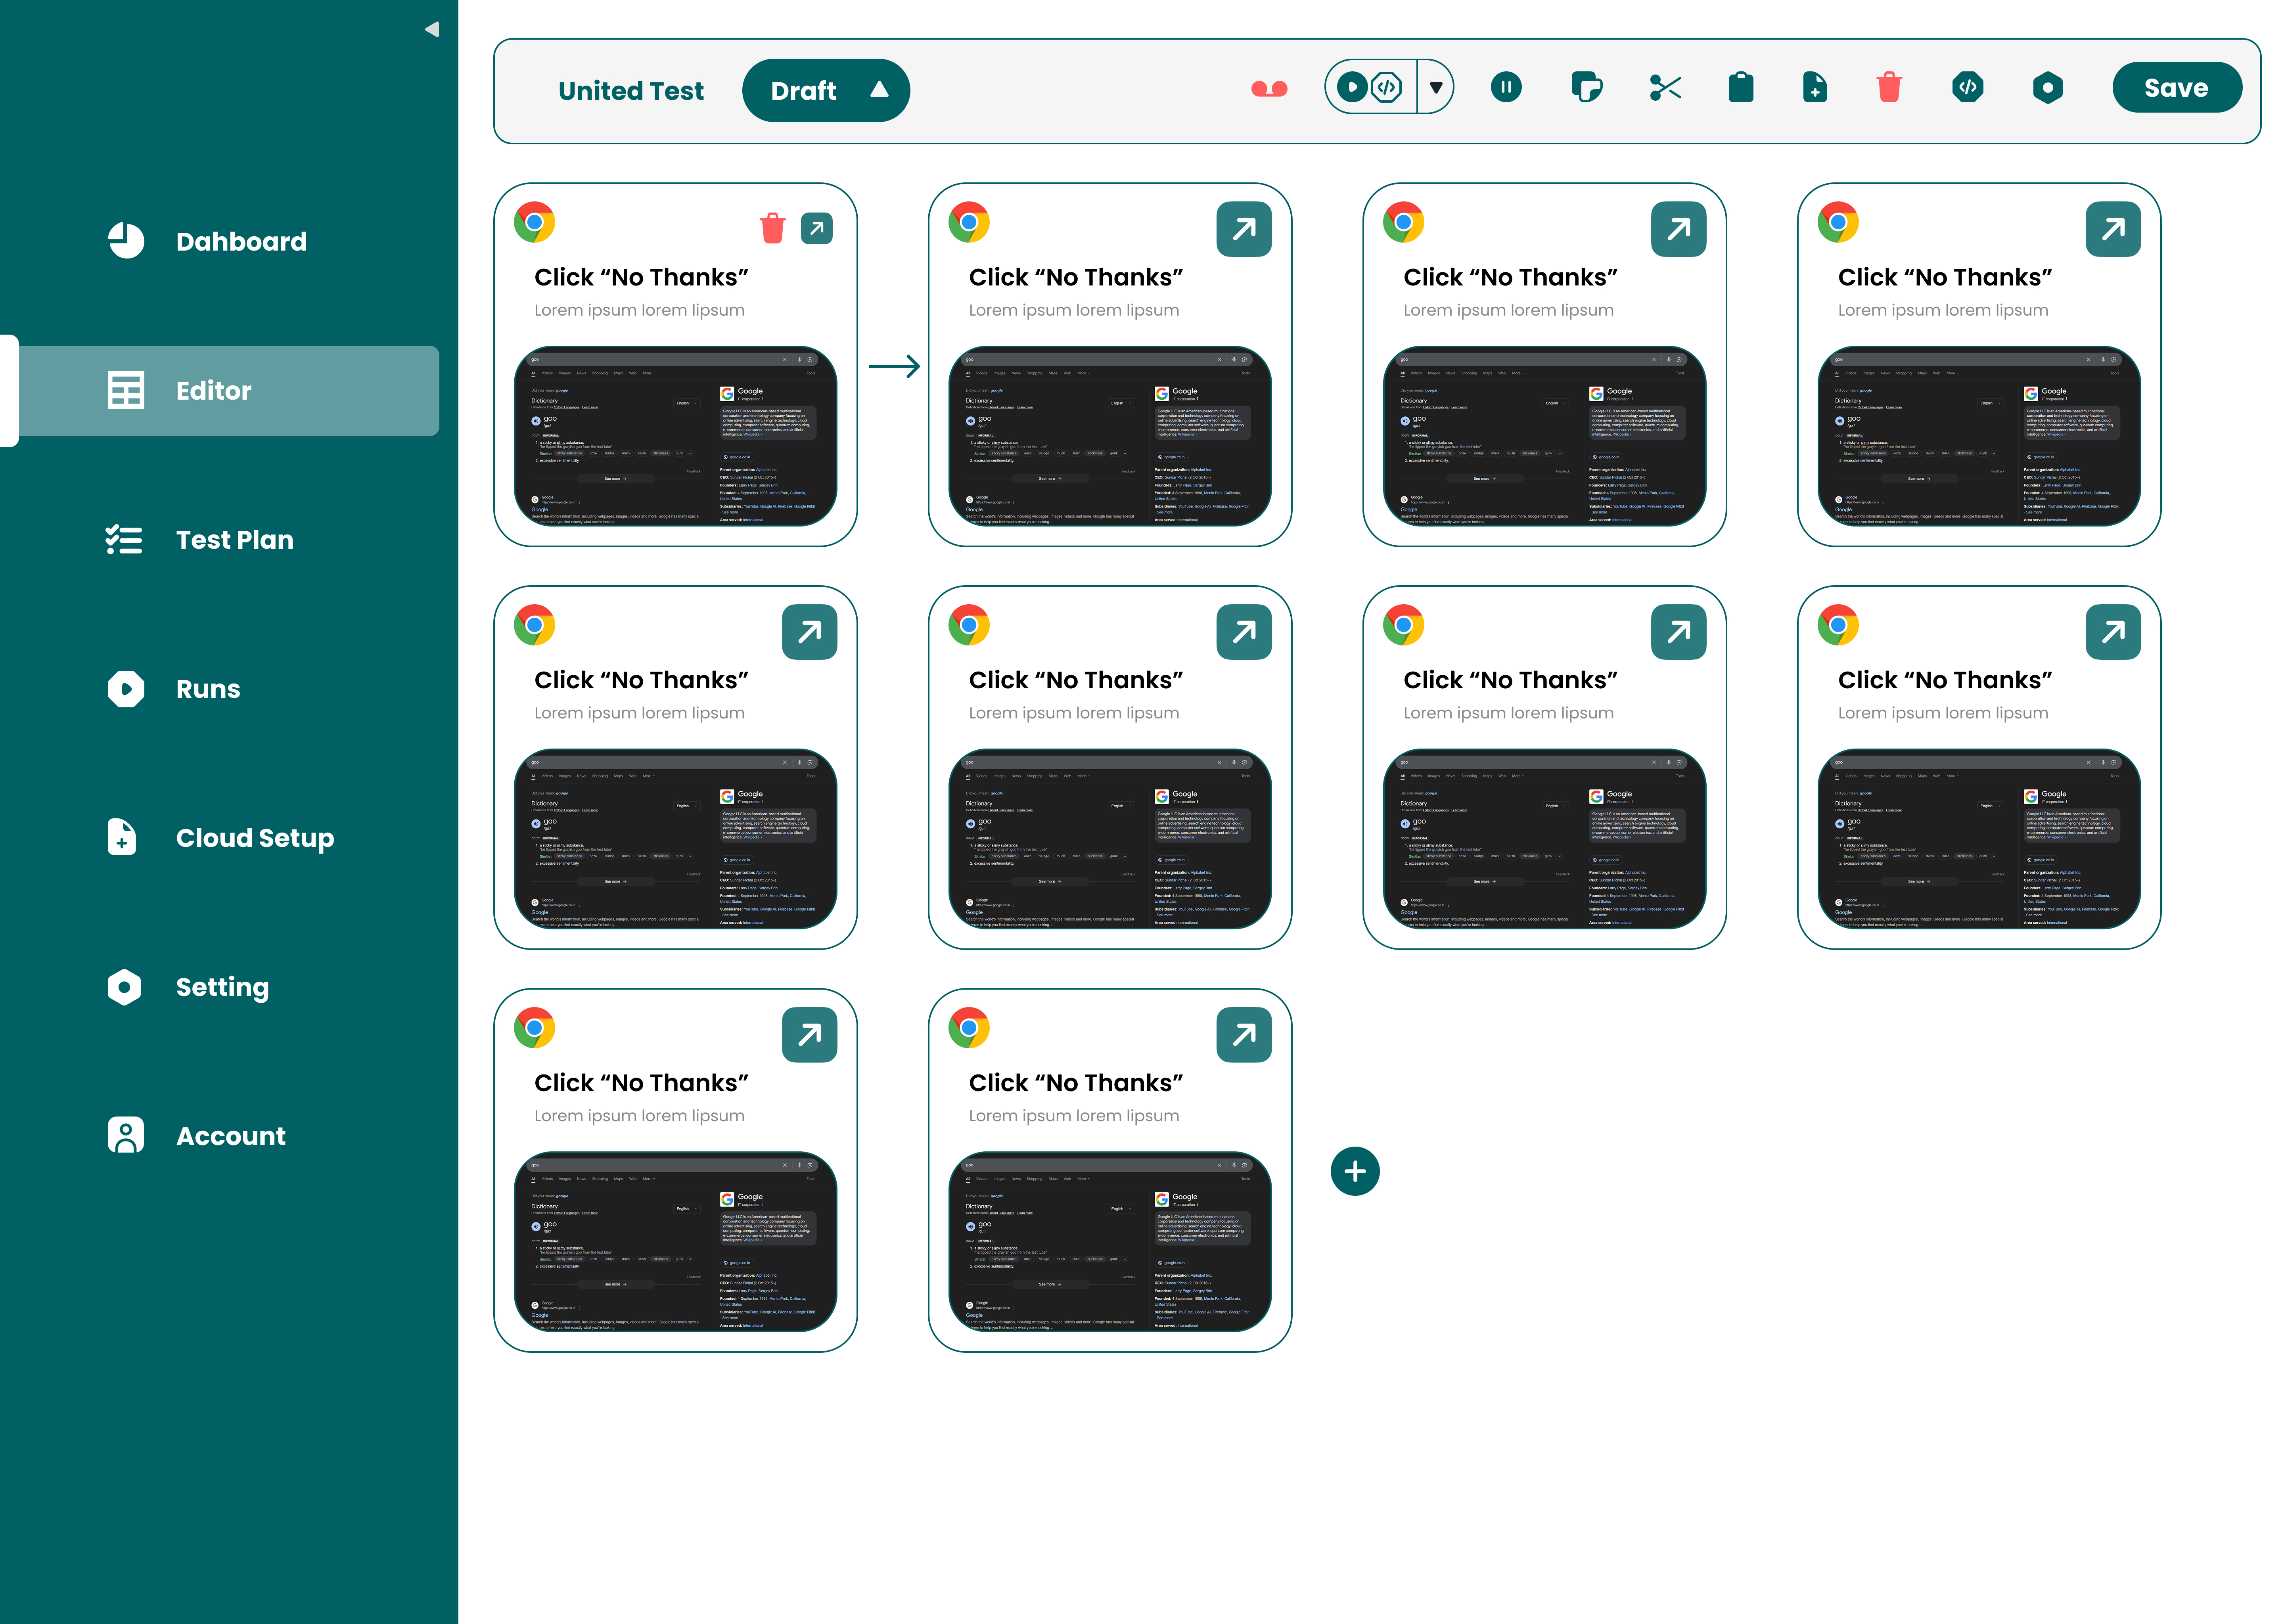
Task: Open the second card in the first row
Action: pyautogui.click(x=1243, y=229)
